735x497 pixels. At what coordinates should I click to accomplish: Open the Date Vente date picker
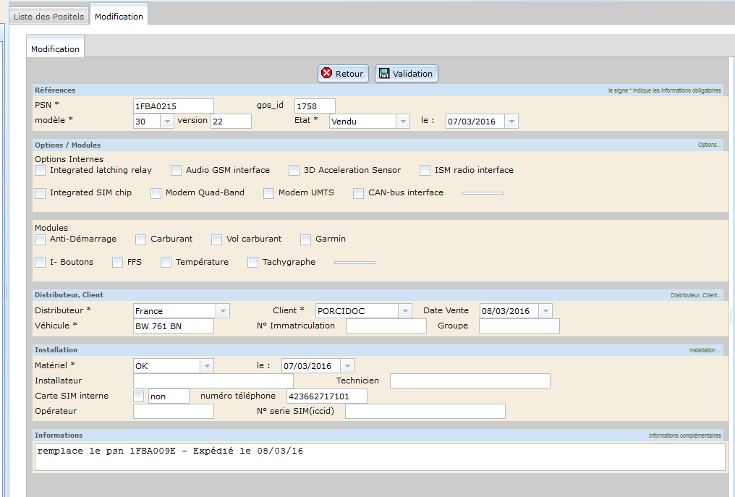pyautogui.click(x=545, y=311)
